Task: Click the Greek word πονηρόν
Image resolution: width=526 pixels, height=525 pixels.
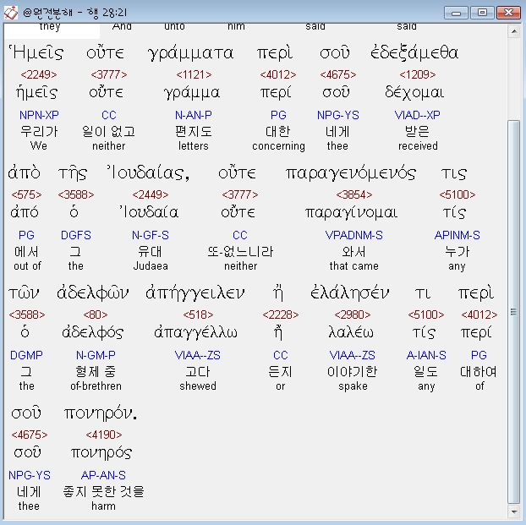Action: coord(101,414)
